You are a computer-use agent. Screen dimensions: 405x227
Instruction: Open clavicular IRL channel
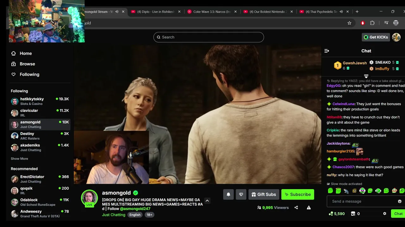40,113
